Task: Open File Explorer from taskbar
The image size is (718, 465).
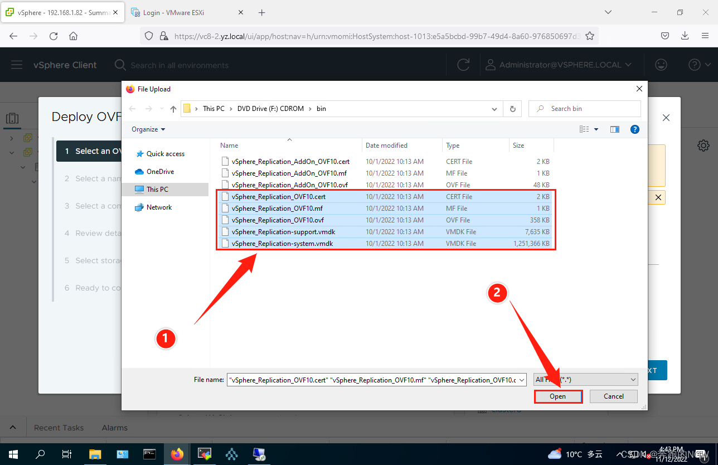Action: (x=95, y=454)
